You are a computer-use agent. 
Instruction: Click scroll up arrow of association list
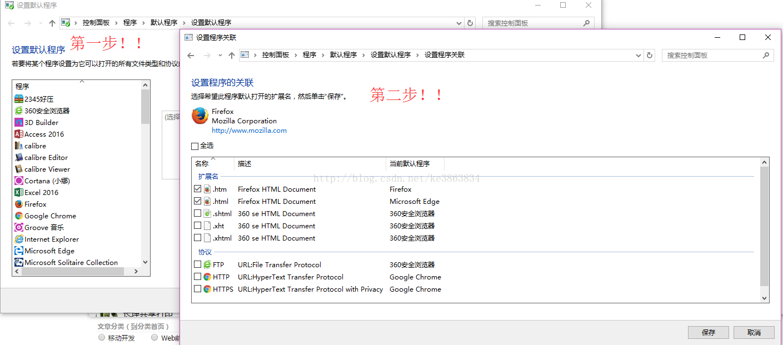pos(765,162)
